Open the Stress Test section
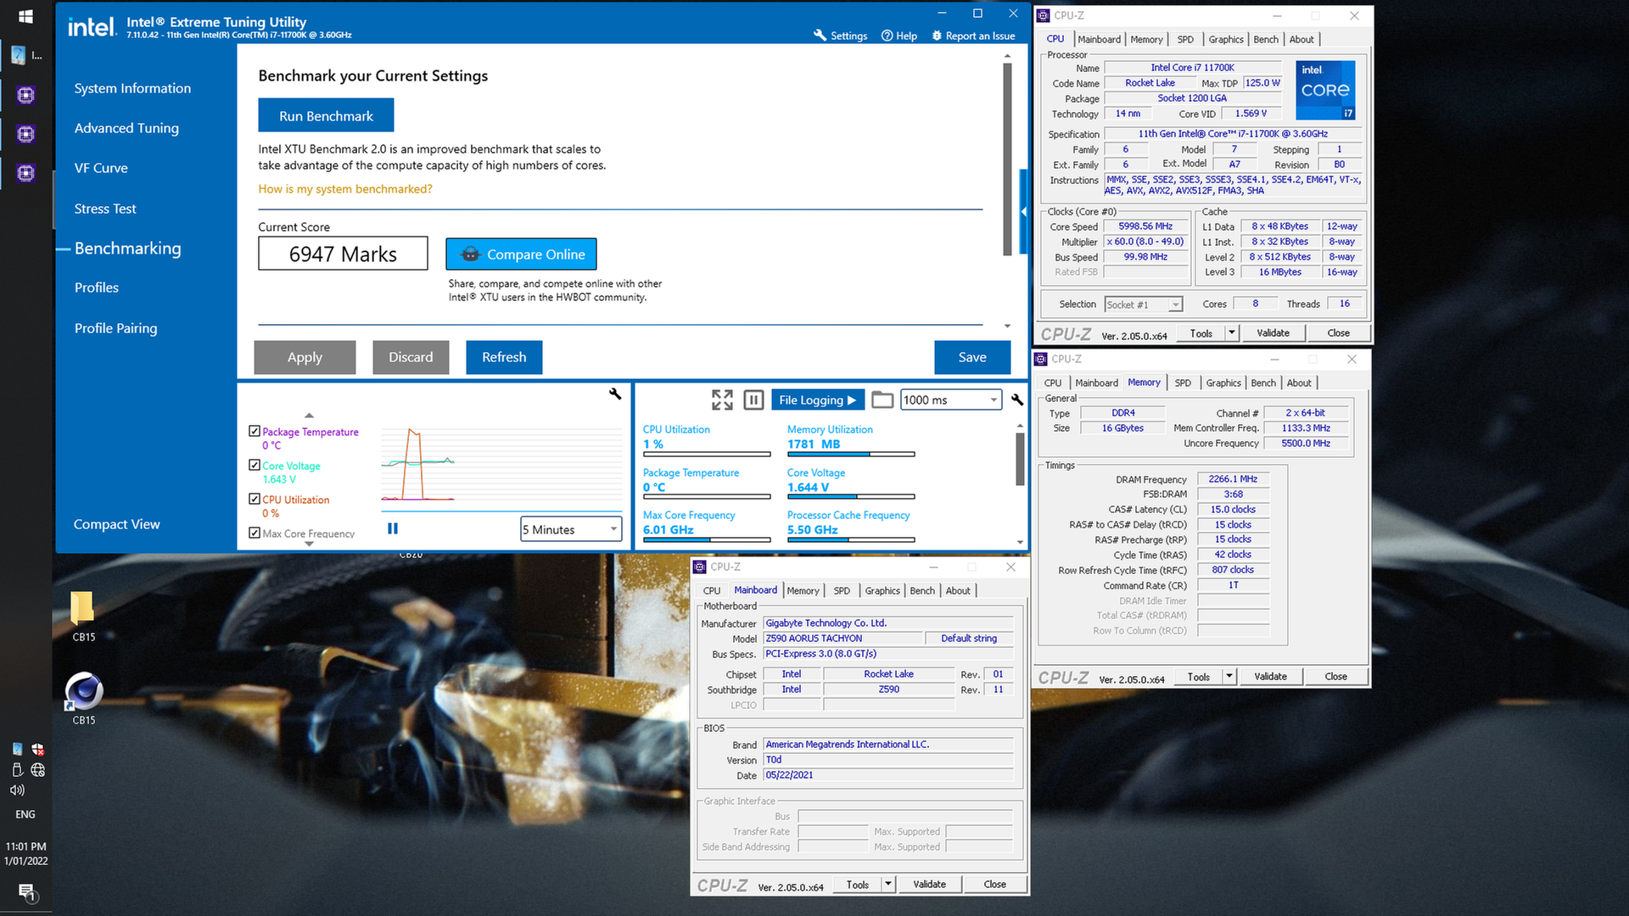The width and height of the screenshot is (1629, 916). [105, 209]
